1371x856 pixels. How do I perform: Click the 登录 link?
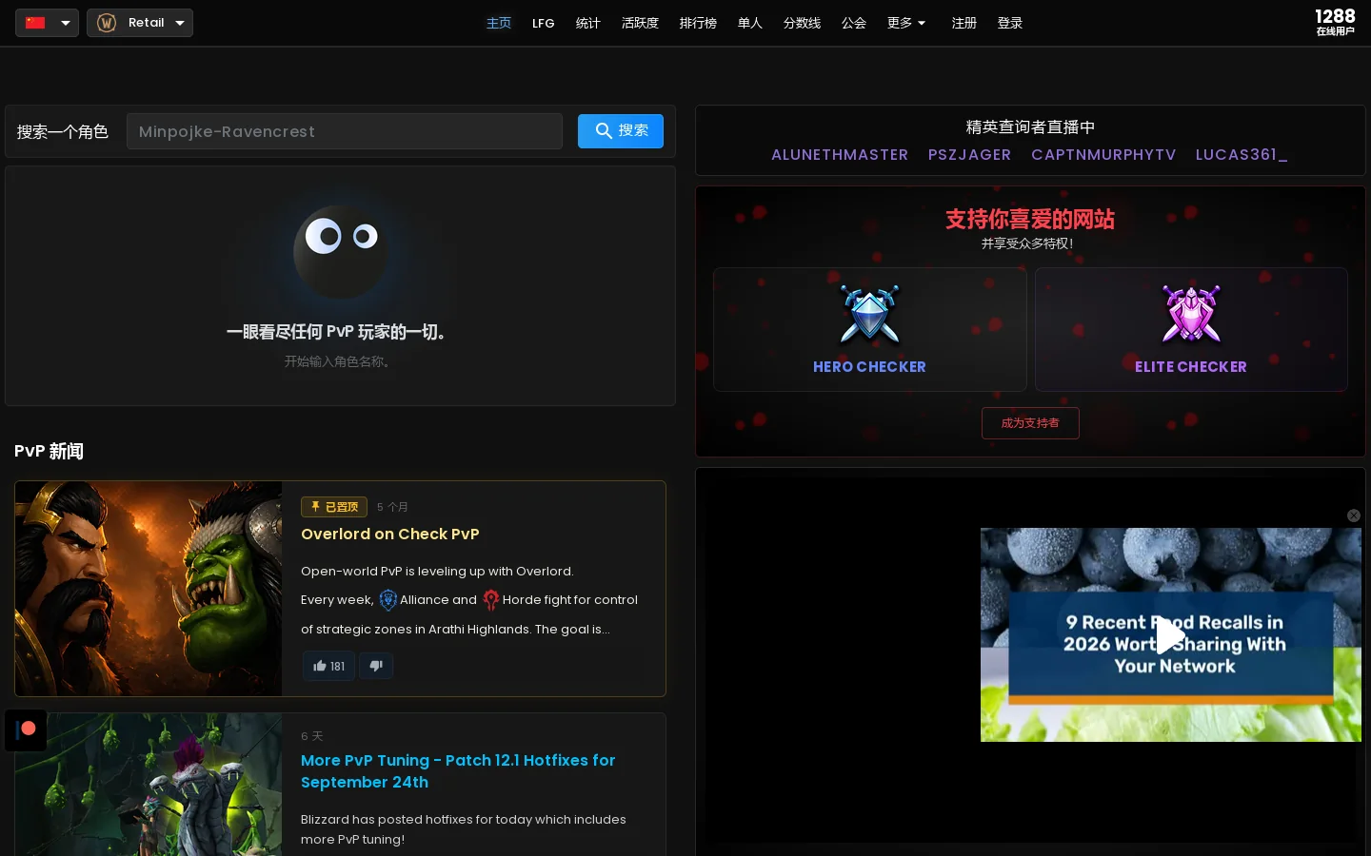1010,23
